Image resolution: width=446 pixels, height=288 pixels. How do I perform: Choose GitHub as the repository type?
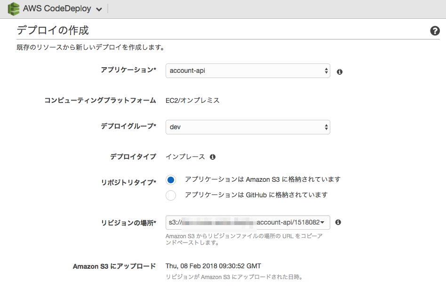[x=170, y=195]
